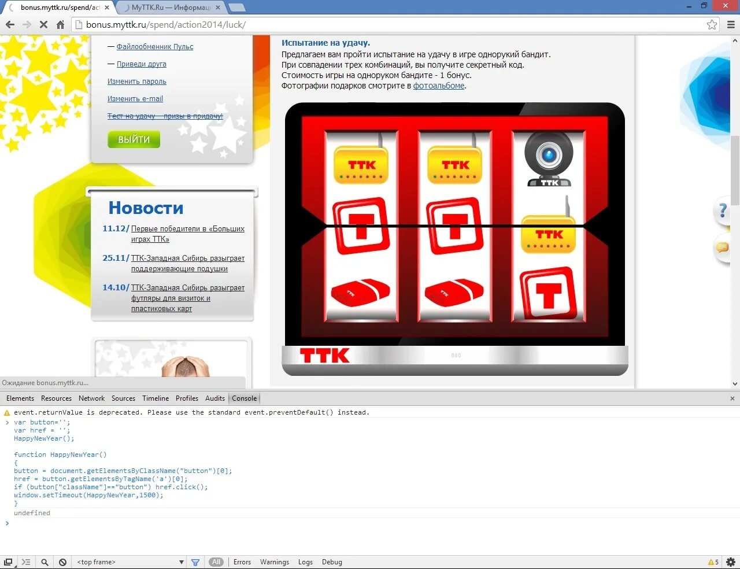This screenshot has width=740, height=569.
Task: Filter console by Debug
Action: (332, 562)
